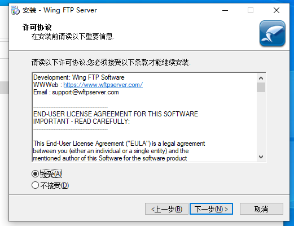Click the scrollbar track below the thumb
Viewport: 294px width, 226px height.
point(261,123)
